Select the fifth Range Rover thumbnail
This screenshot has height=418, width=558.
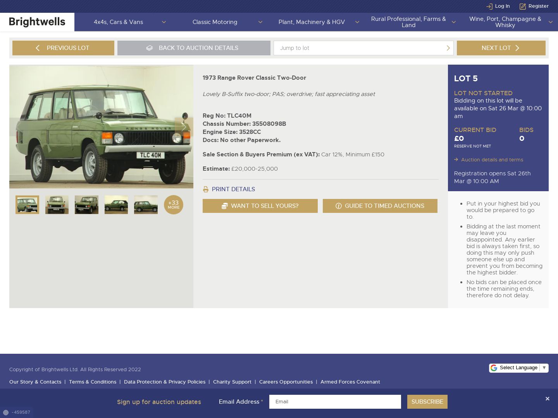(x=146, y=205)
